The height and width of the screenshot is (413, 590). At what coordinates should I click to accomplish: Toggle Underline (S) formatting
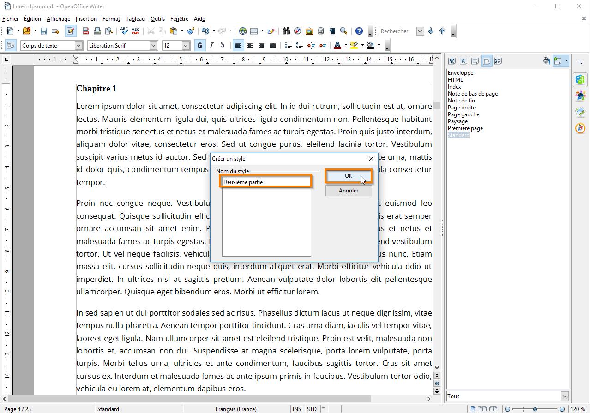(223, 45)
